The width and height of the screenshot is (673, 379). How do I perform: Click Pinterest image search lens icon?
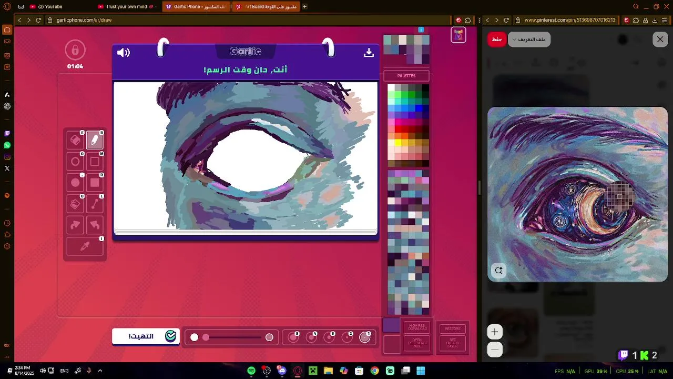[498, 270]
